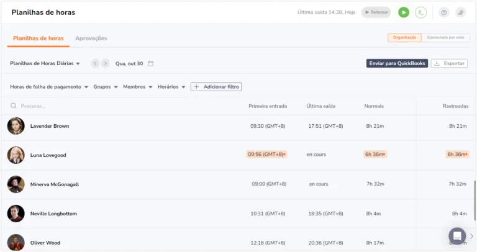This screenshot has height=252, width=477.
Task: Open Horas de folha de pagamento filter
Action: 49,87
